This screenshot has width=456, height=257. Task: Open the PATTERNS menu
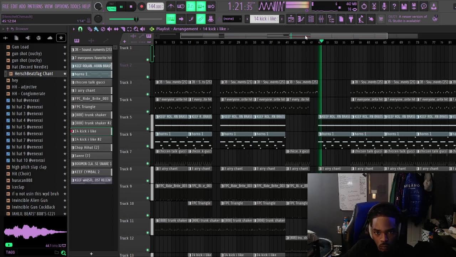(35, 6)
